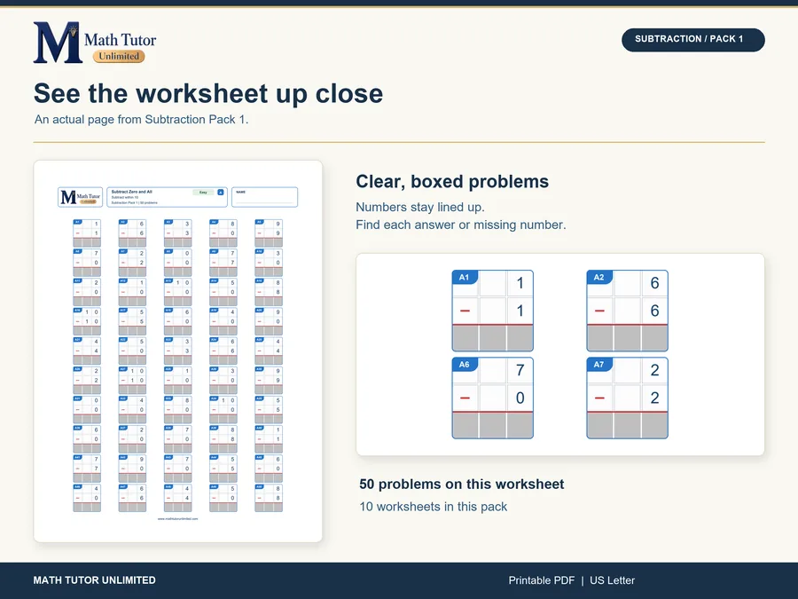Click the heading 'See the worksheet up close'
The height and width of the screenshot is (599, 798).
[x=208, y=94]
